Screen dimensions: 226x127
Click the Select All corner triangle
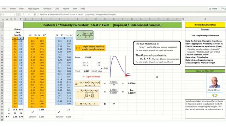point(2,19)
